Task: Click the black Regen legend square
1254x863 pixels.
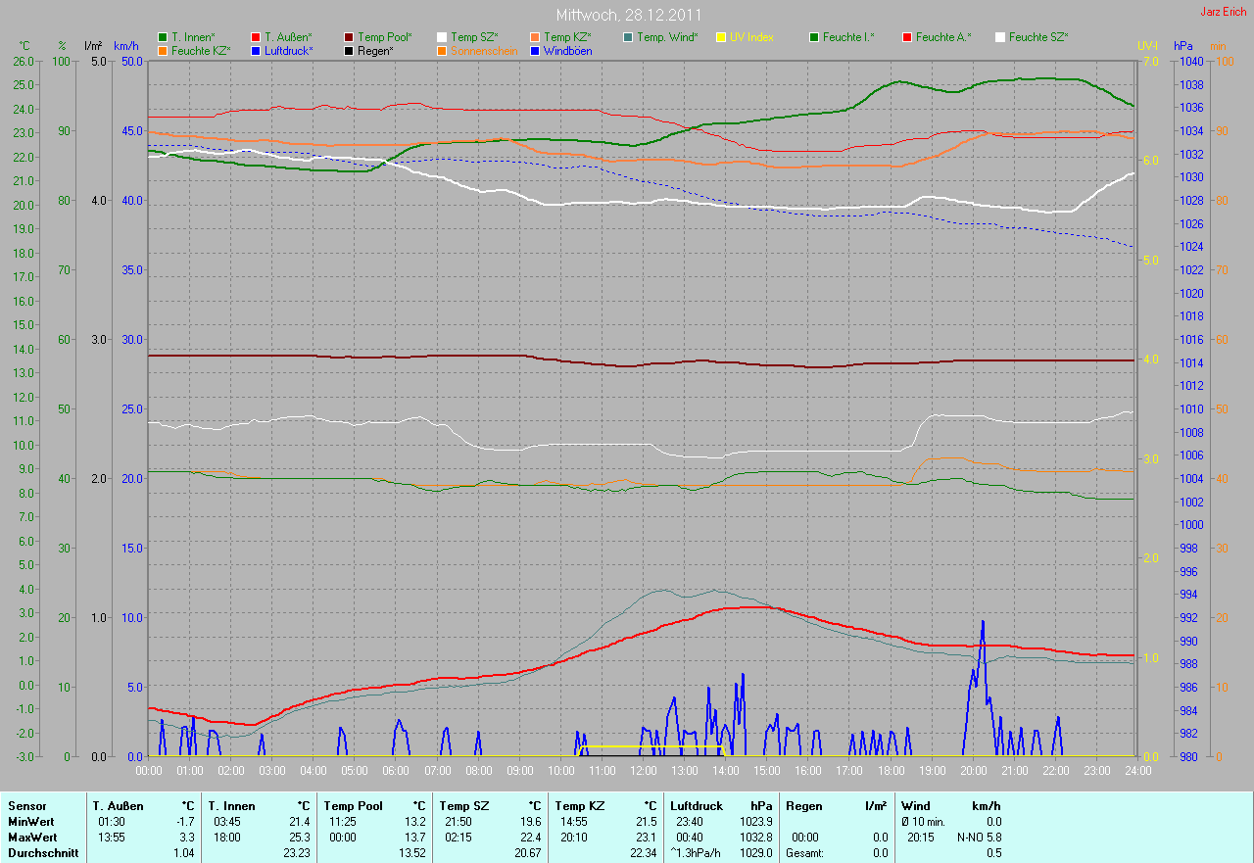Action: pos(350,50)
